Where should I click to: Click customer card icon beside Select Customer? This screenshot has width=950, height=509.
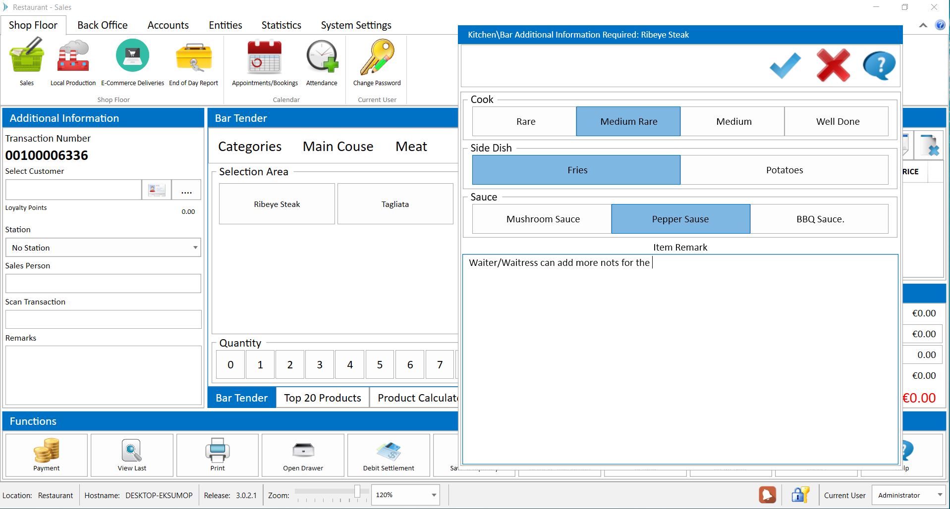tap(157, 190)
